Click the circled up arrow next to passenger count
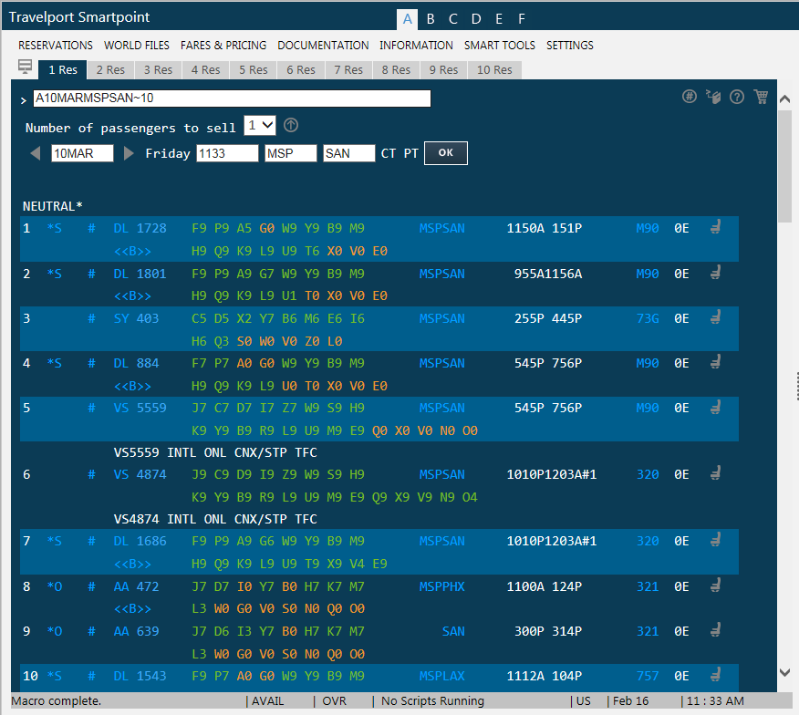 pyautogui.click(x=291, y=125)
